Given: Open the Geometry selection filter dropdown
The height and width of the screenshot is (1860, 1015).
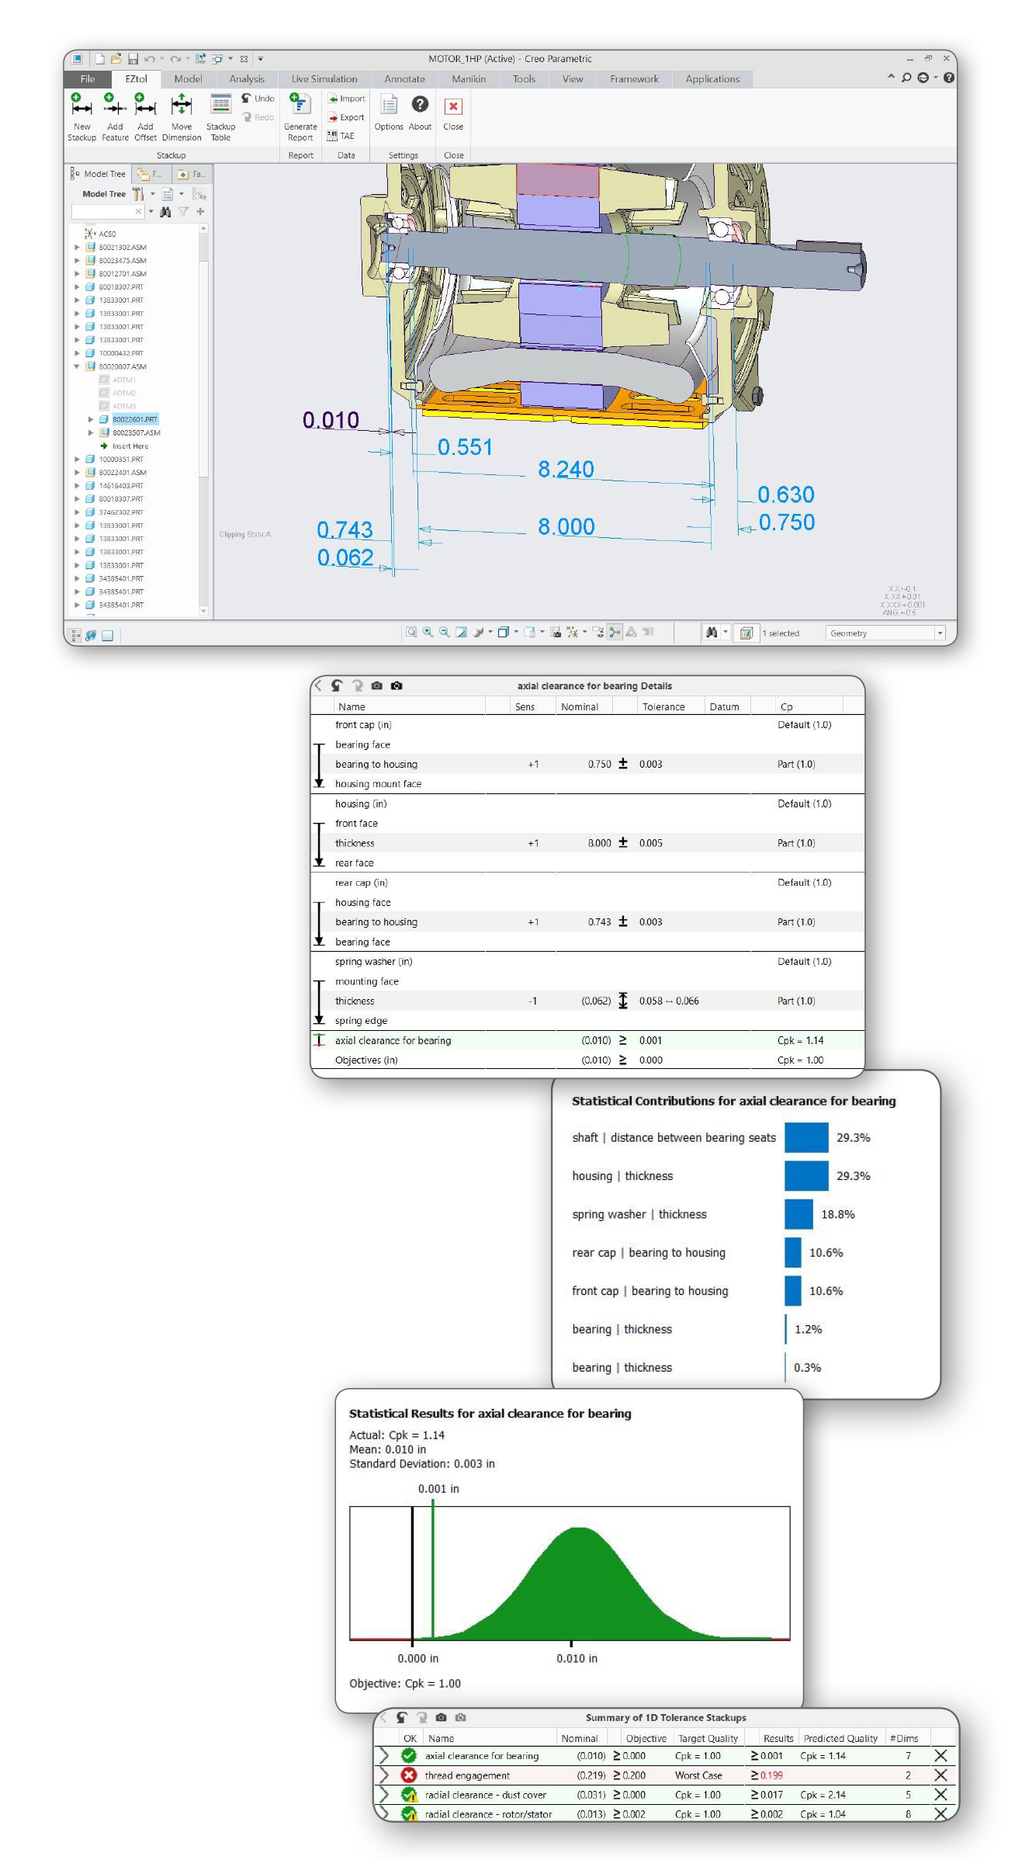Looking at the screenshot, I should 940,633.
